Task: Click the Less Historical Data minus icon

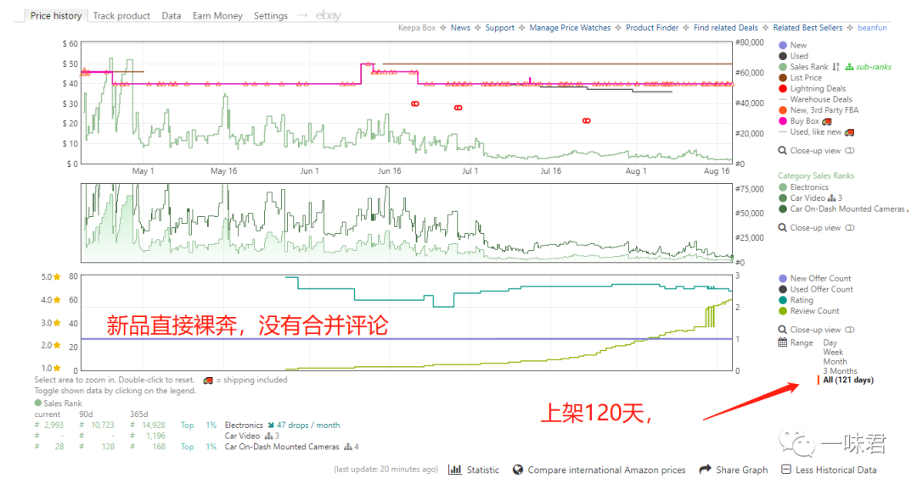Action: (x=786, y=470)
